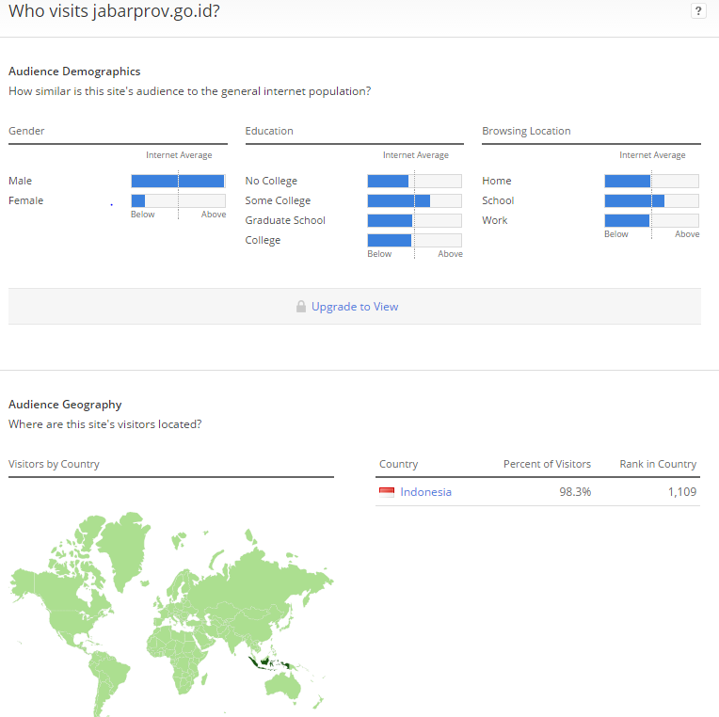Open the Upgrade to View link

click(x=355, y=306)
